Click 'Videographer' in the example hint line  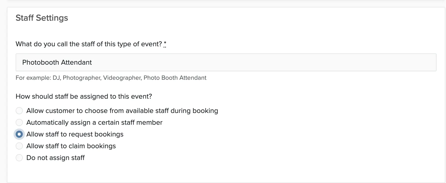(x=122, y=78)
